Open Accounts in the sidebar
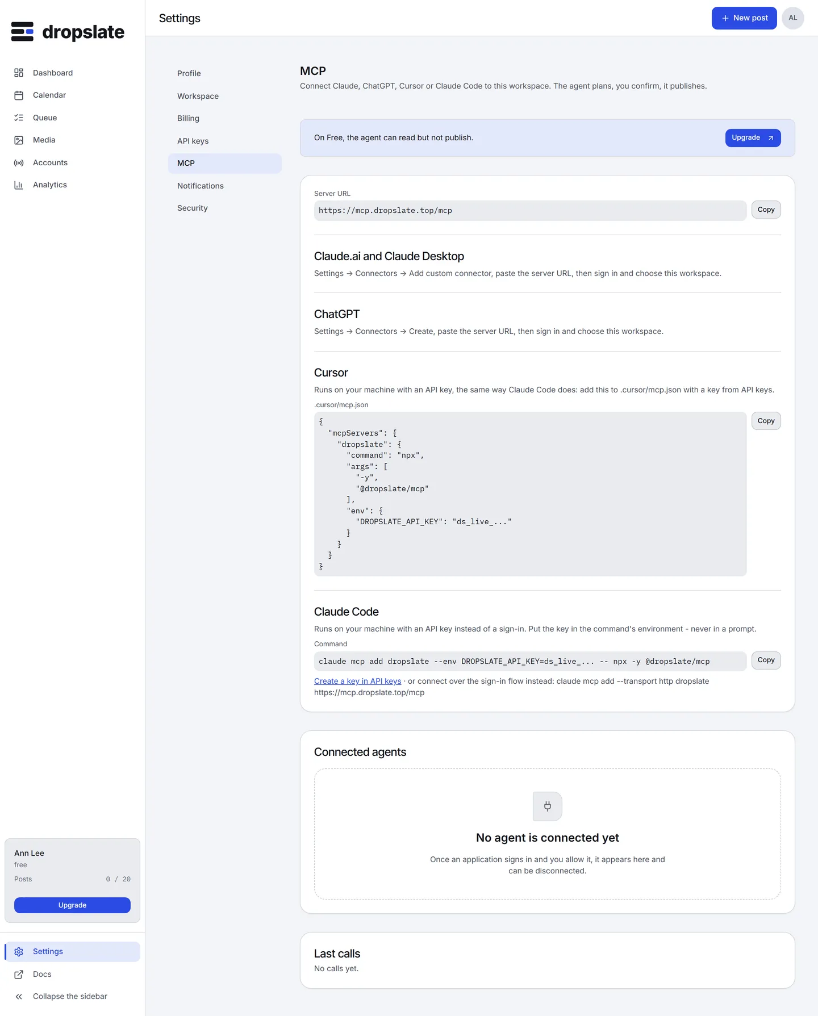The width and height of the screenshot is (818, 1016). (x=72, y=162)
